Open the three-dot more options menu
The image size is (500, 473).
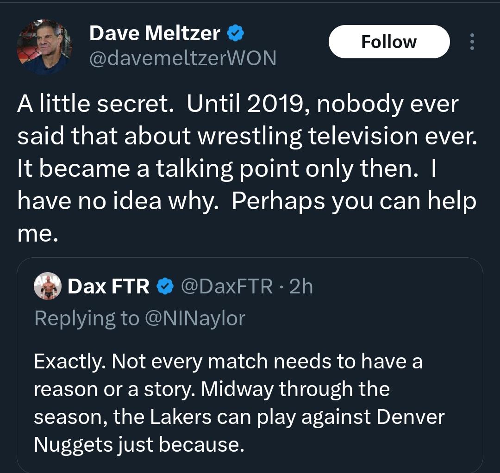472,42
